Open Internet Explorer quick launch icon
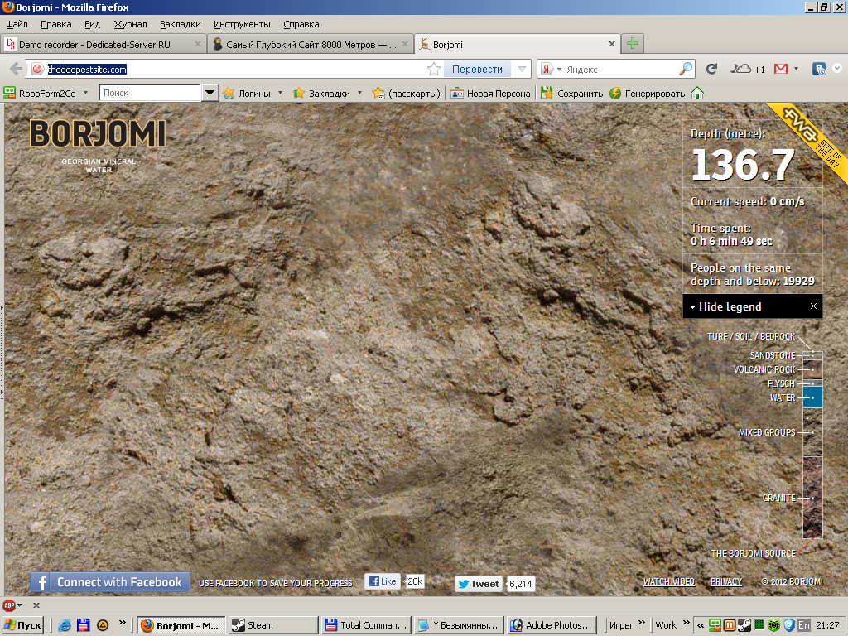Screen dimensions: 848x636 (65, 625)
